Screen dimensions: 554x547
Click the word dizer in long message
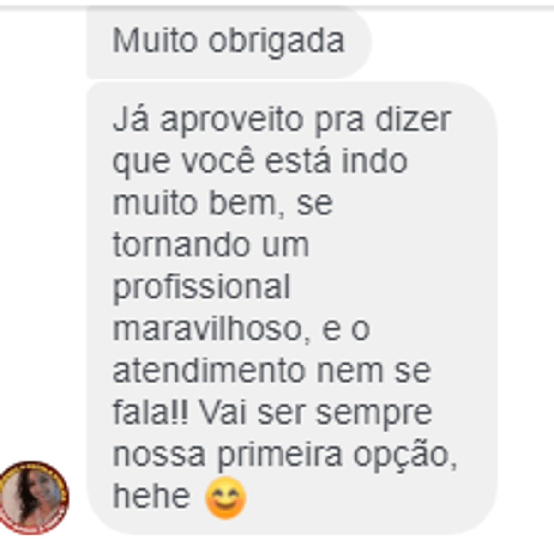tap(412, 120)
